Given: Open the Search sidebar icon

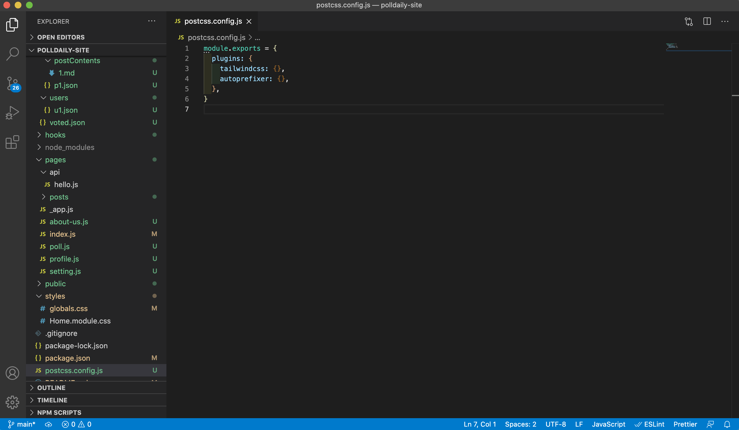Looking at the screenshot, I should click(x=12, y=54).
